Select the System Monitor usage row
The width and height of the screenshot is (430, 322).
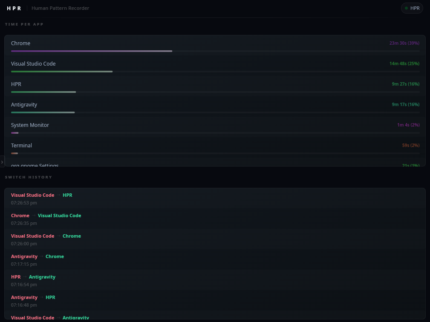pyautogui.click(x=215, y=127)
